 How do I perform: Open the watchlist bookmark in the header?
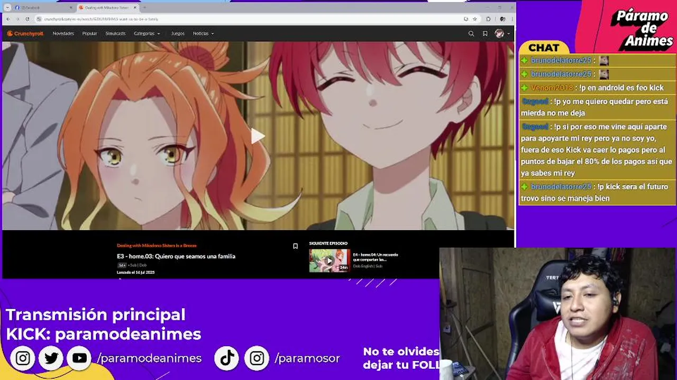[x=485, y=33]
